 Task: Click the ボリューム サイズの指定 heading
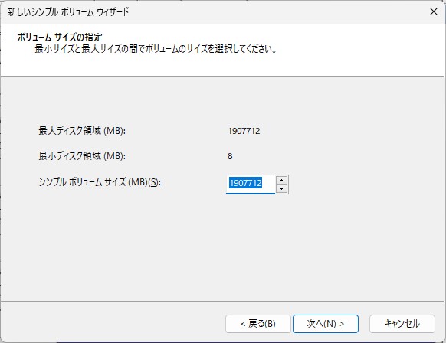click(x=60, y=37)
